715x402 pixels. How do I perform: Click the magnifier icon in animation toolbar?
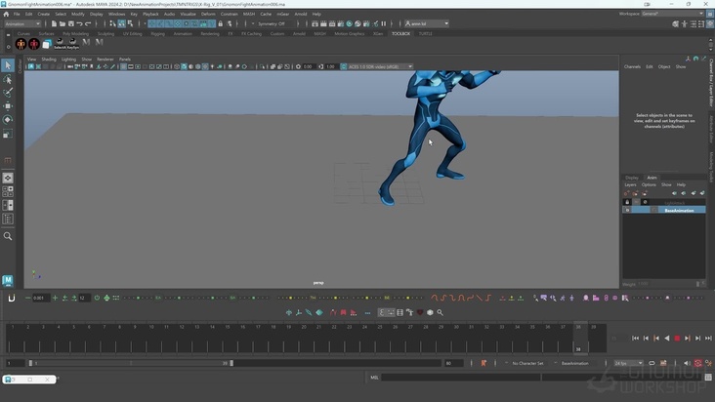click(x=440, y=312)
